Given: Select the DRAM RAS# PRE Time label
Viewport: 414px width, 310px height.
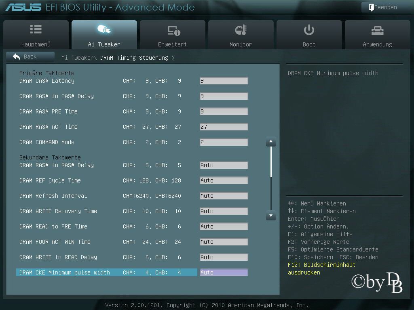Looking at the screenshot, I should point(49,111).
